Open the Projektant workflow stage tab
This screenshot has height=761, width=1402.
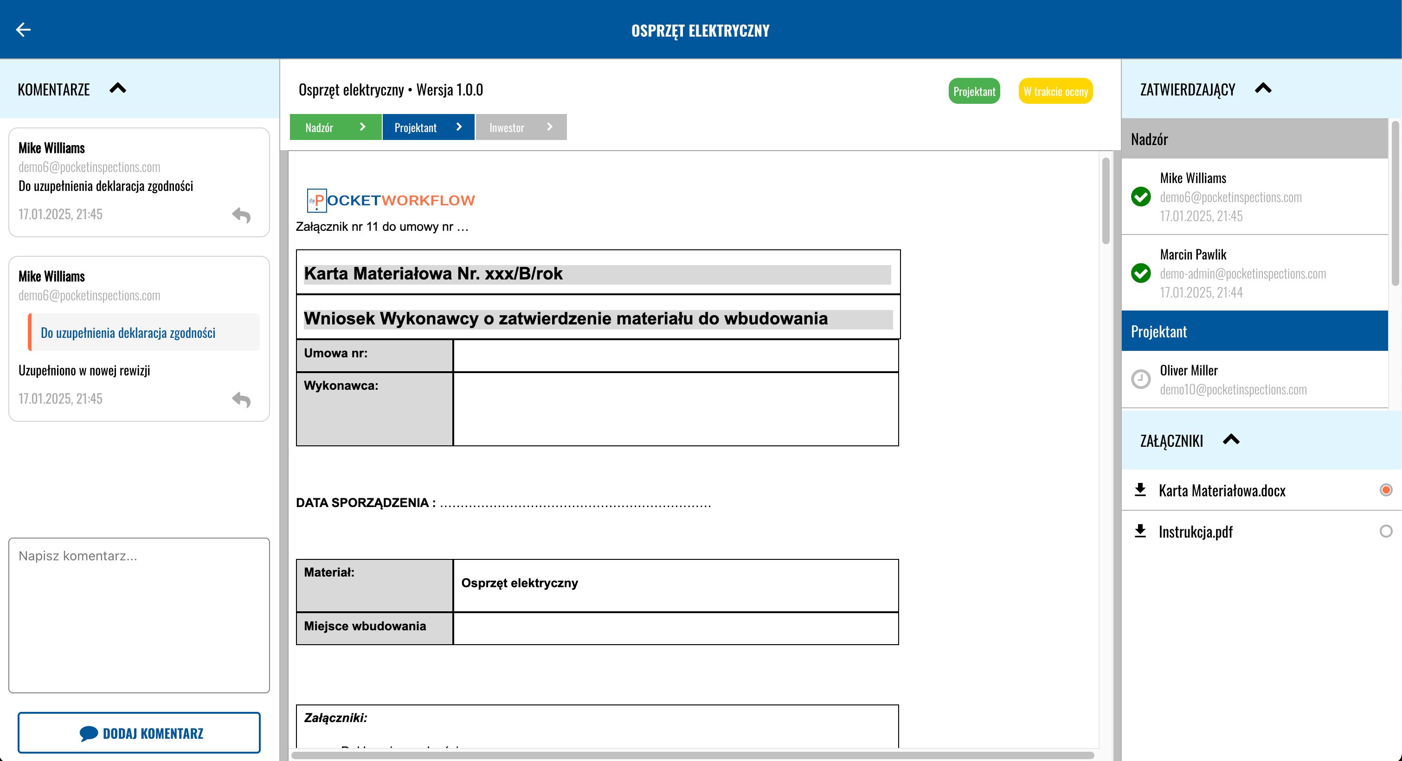tap(428, 127)
